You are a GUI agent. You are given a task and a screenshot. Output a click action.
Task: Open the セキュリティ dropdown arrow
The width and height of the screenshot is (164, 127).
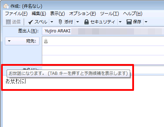click(x=120, y=22)
